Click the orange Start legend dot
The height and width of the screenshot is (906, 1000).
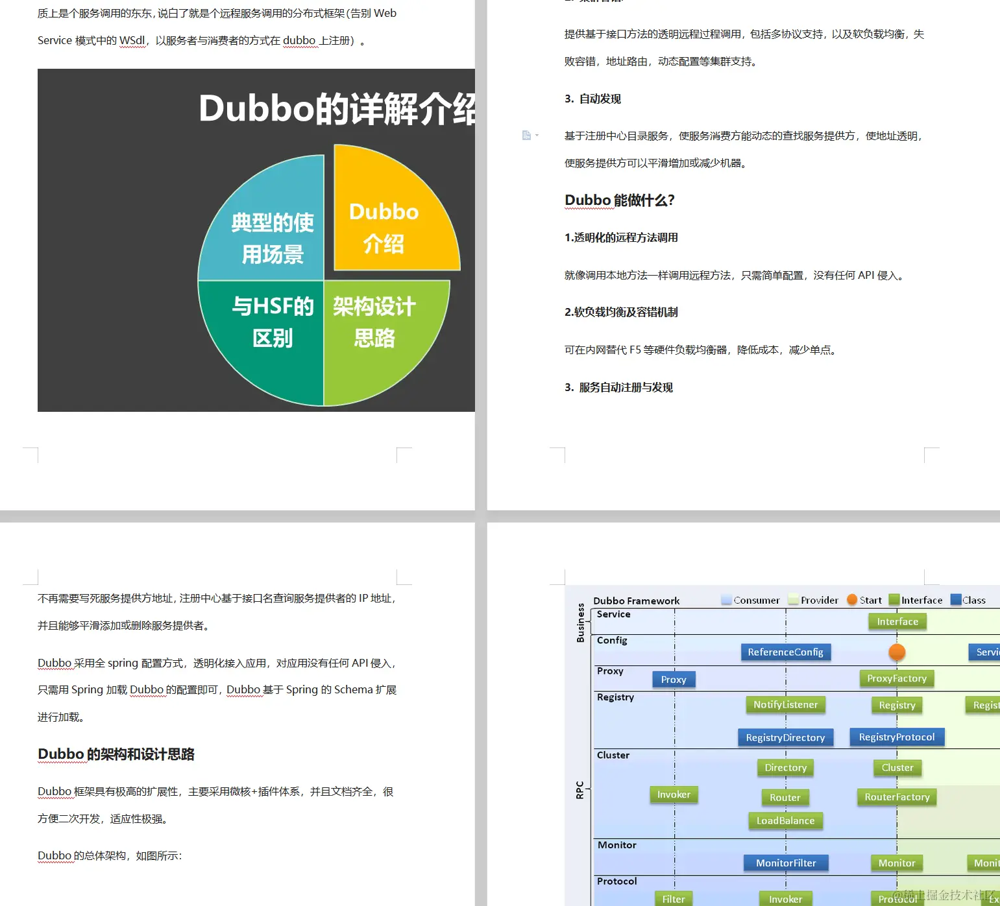[852, 600]
